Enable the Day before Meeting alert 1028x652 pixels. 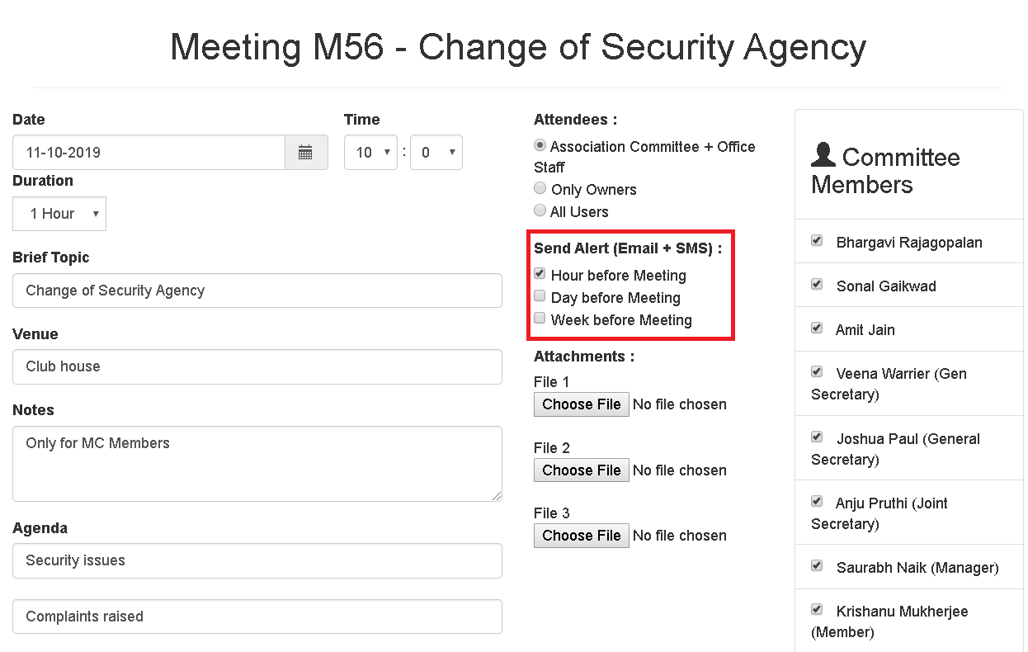pyautogui.click(x=540, y=295)
